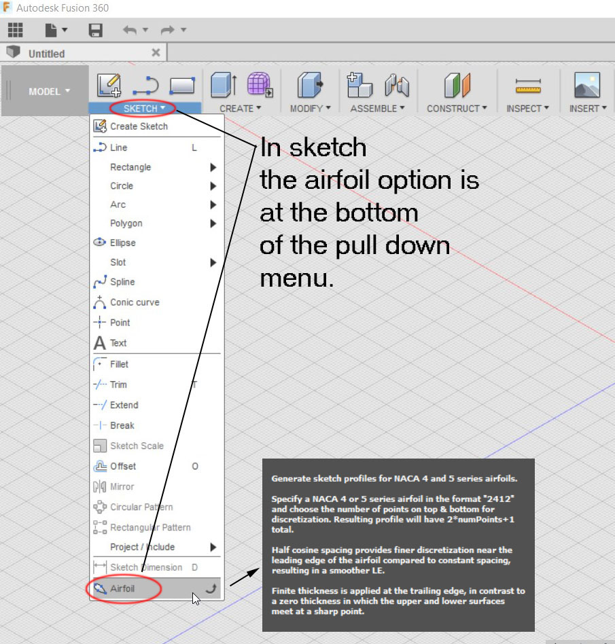
Task: Select Rectangular Pattern menu entry
Action: coord(157,527)
